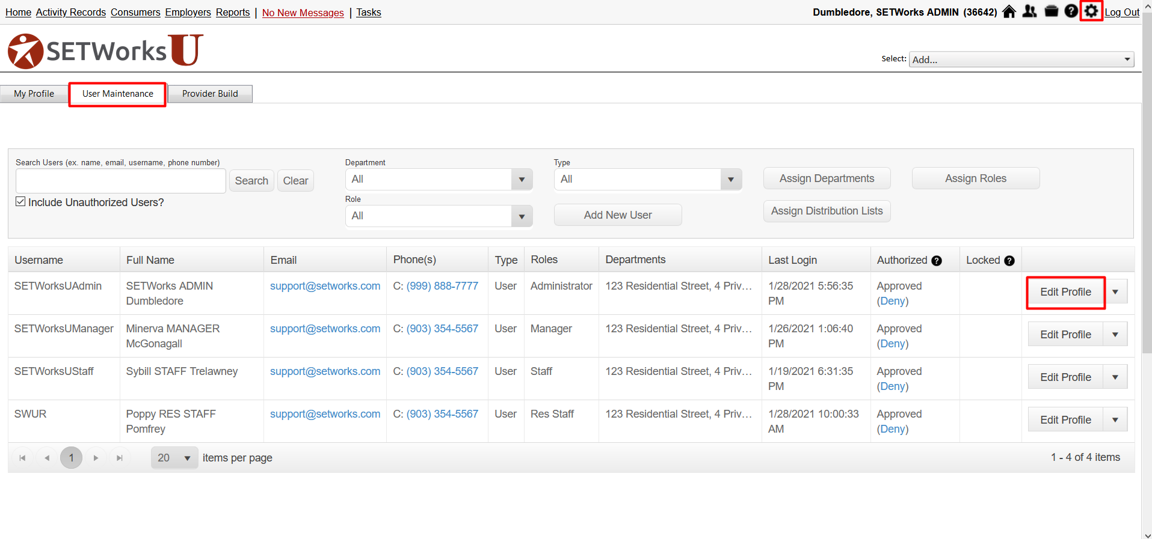Open the Activity Records menu
This screenshot has height=539, width=1152.
pyautogui.click(x=71, y=13)
